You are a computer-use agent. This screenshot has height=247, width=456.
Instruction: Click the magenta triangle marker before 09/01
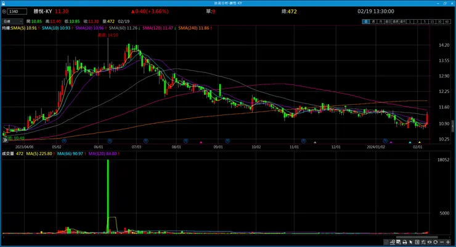click(x=201, y=142)
